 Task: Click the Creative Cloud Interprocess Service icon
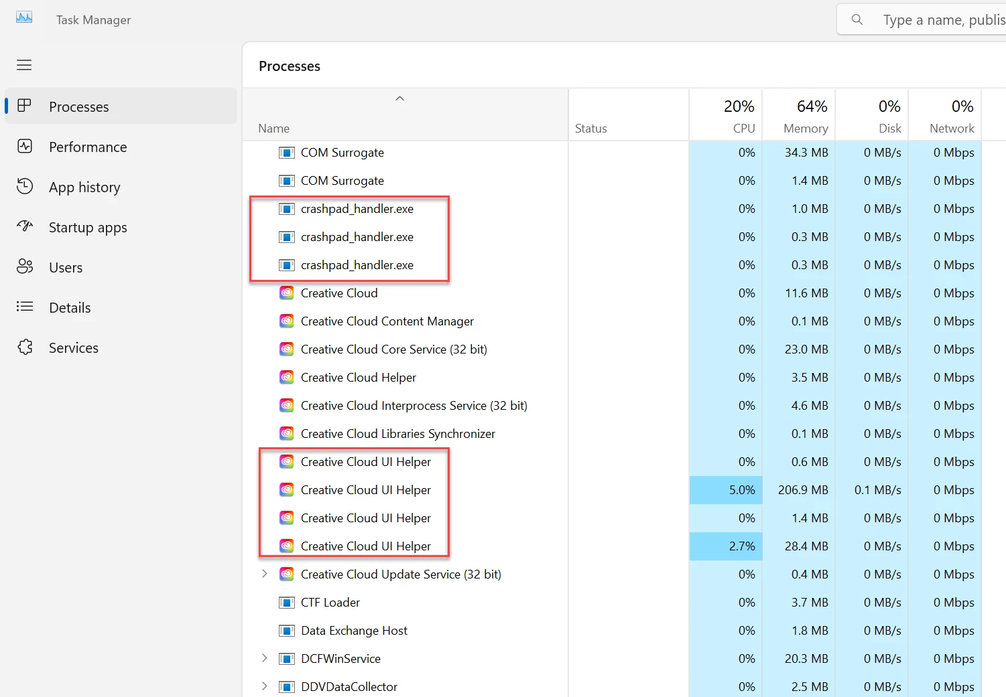point(287,406)
